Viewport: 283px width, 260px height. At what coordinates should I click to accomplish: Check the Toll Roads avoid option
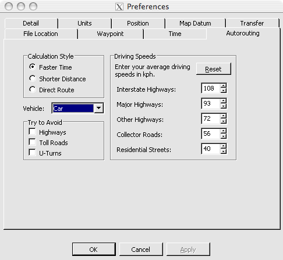click(32, 142)
